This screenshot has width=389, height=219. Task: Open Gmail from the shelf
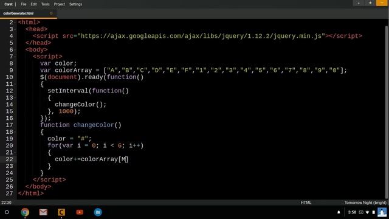point(43,212)
